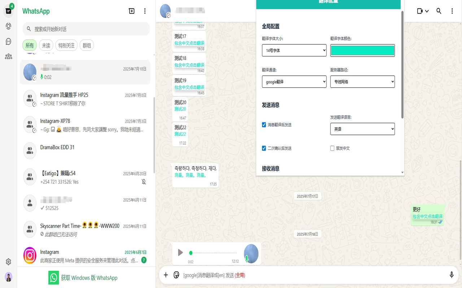Play the 0:02 voice message
This screenshot has width=462, height=288.
pos(180,253)
